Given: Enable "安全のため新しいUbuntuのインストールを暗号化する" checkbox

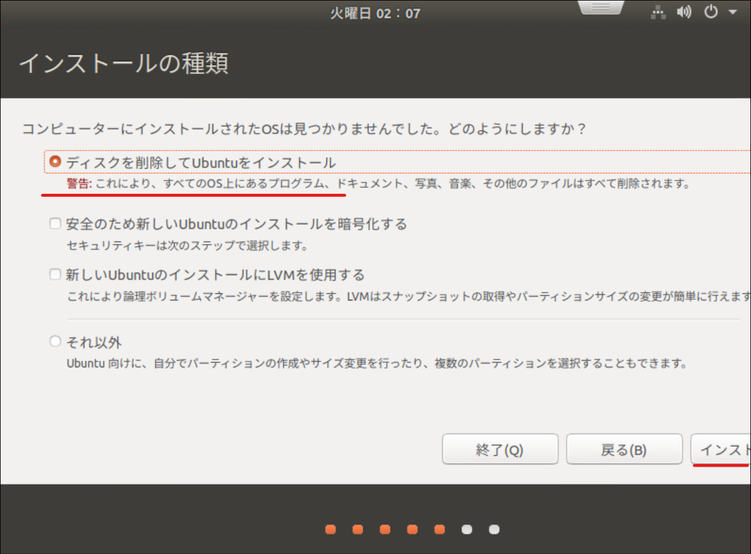Looking at the screenshot, I should click(x=55, y=224).
